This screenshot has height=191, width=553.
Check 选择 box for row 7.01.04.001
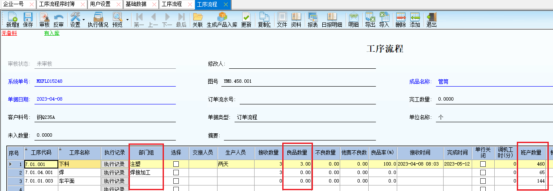pos(176,173)
